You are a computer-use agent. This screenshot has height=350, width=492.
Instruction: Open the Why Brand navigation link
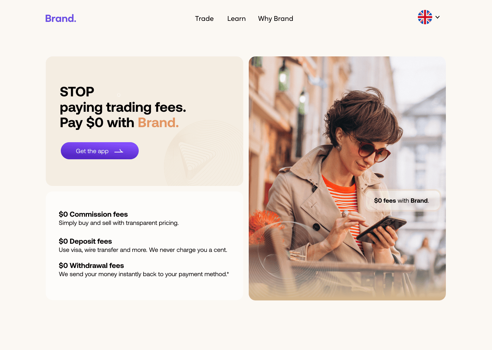pyautogui.click(x=276, y=18)
